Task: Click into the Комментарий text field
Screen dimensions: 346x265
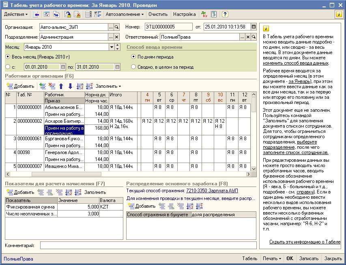Action: click(x=148, y=245)
